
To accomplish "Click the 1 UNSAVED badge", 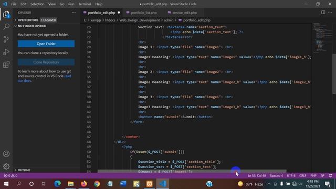I will [48, 20].
